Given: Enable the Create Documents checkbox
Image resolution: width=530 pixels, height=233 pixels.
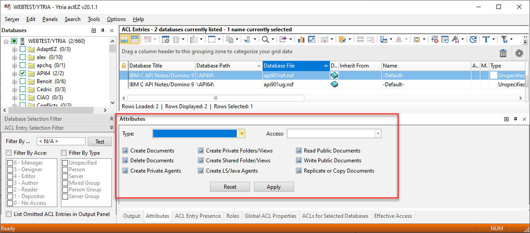Looking at the screenshot, I should click(125, 151).
